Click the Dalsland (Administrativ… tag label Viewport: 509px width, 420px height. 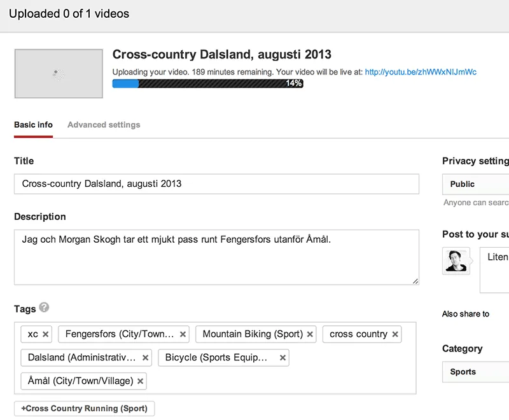click(82, 358)
